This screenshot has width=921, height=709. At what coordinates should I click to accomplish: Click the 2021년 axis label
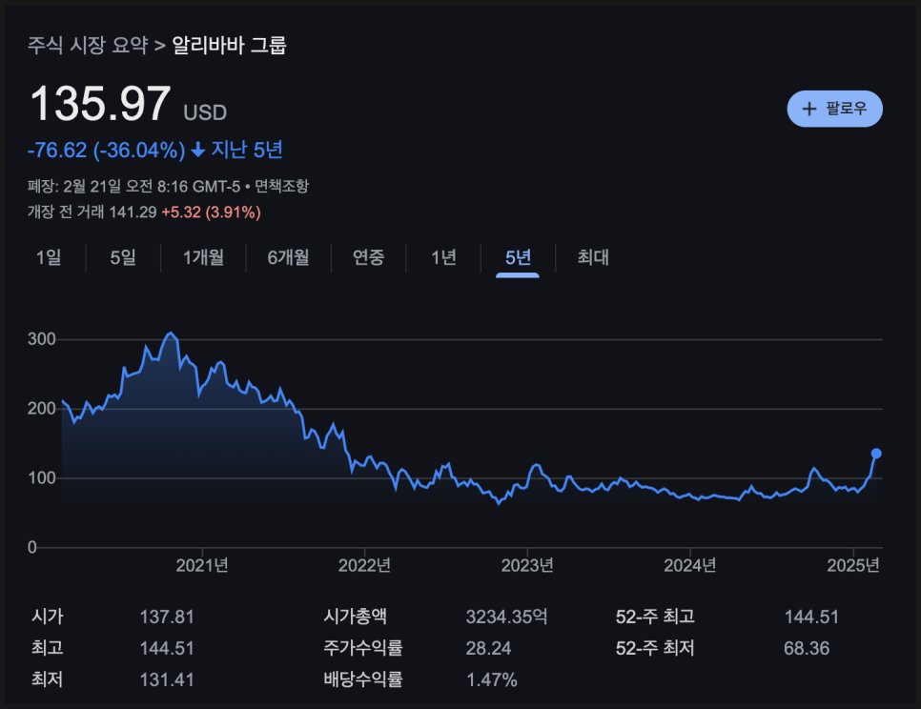(x=202, y=565)
